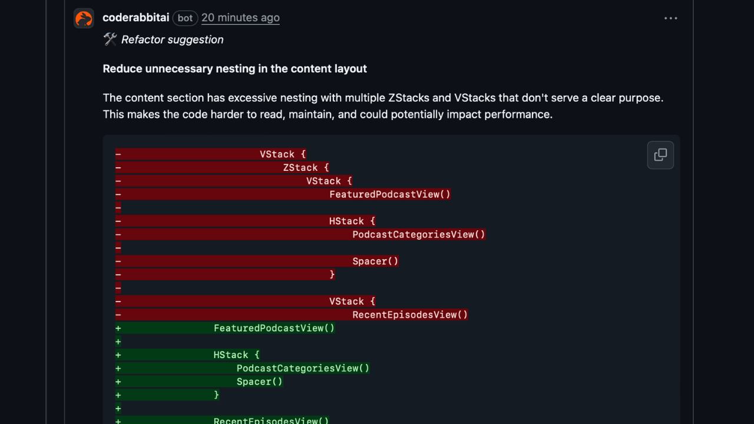
Task: Copy the suggested code with the copy icon
Action: [660, 155]
